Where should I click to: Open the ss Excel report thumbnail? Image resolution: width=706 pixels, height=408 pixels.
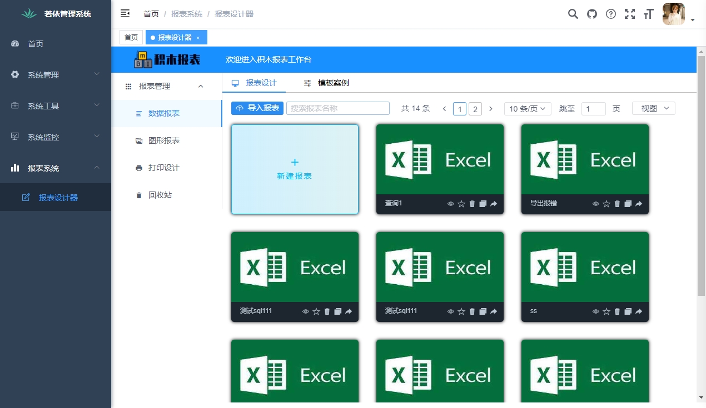point(585,268)
